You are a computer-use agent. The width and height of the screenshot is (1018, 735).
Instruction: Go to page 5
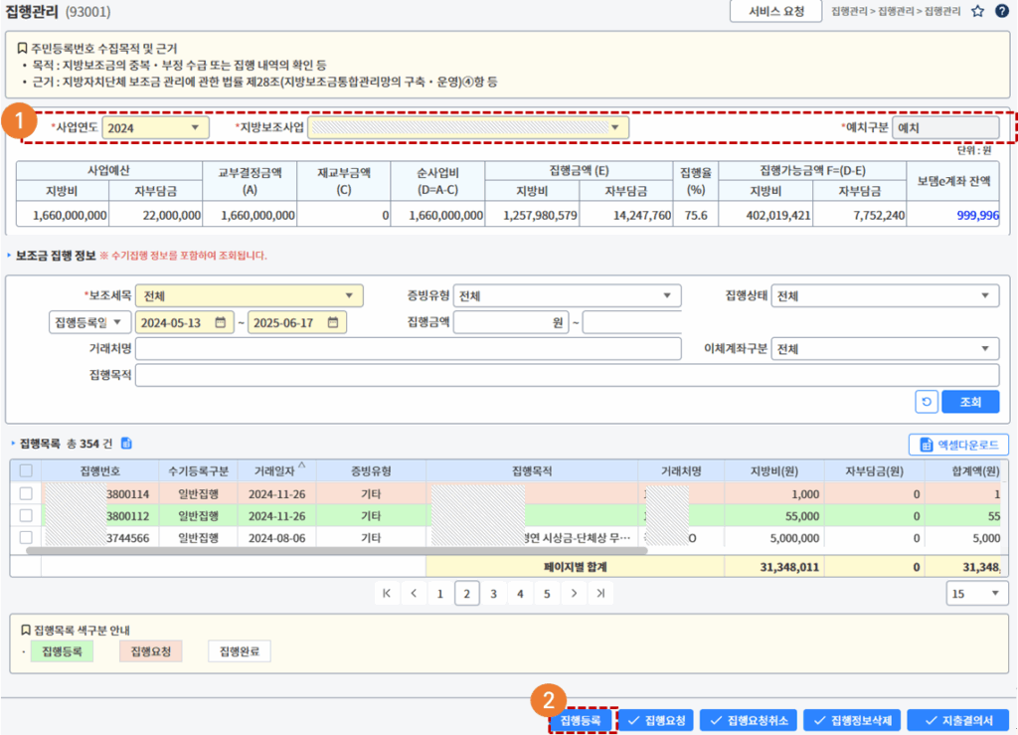pos(548,594)
